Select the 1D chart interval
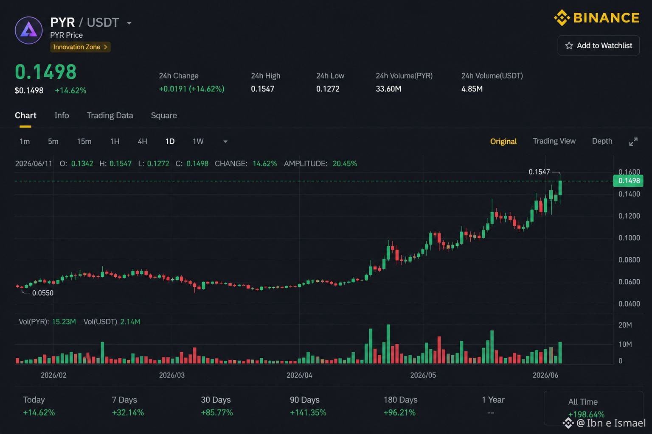This screenshot has height=434, width=652. [170, 141]
